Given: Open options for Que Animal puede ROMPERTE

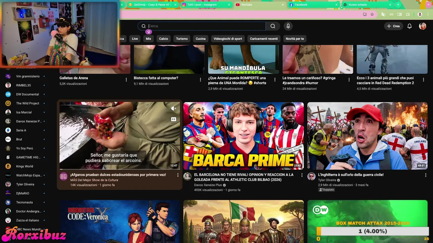Looking at the screenshot, I should pyautogui.click(x=275, y=80).
